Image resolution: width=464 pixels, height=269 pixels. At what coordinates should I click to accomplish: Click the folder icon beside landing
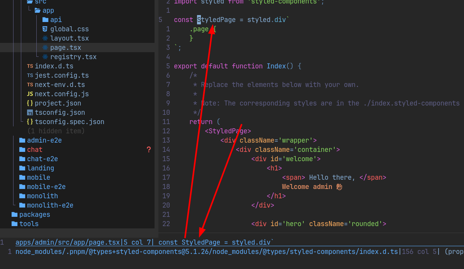22,168
